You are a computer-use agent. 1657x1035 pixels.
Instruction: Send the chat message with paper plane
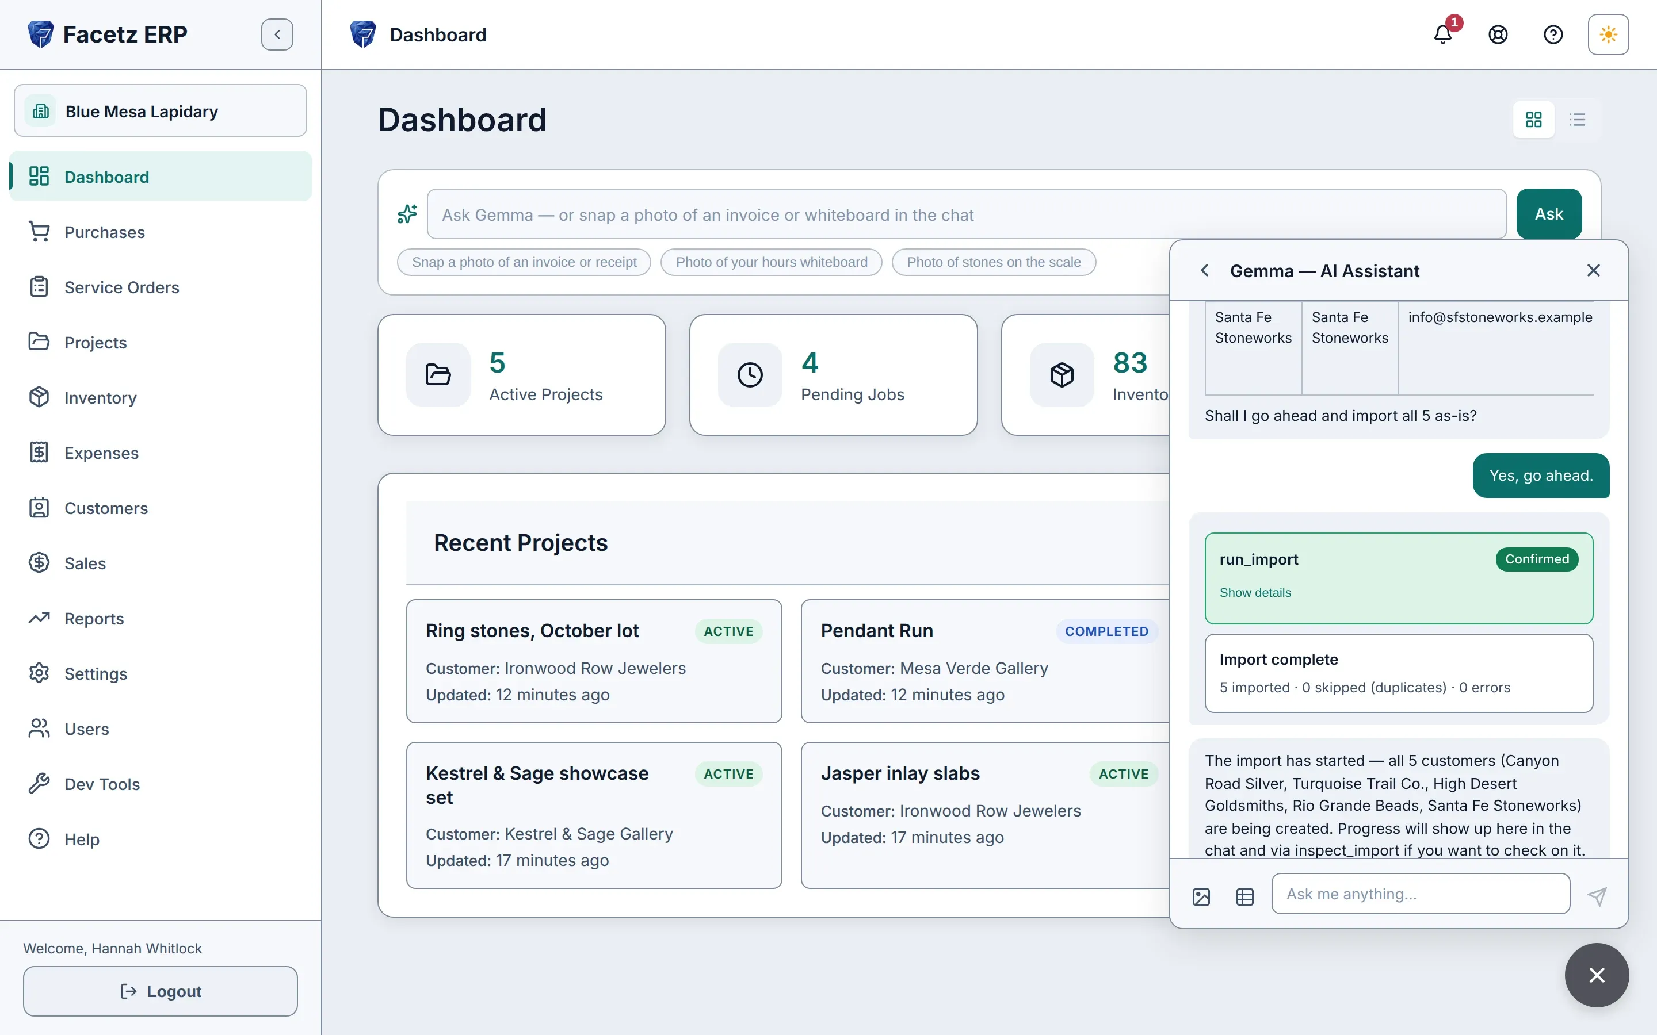pyautogui.click(x=1597, y=896)
